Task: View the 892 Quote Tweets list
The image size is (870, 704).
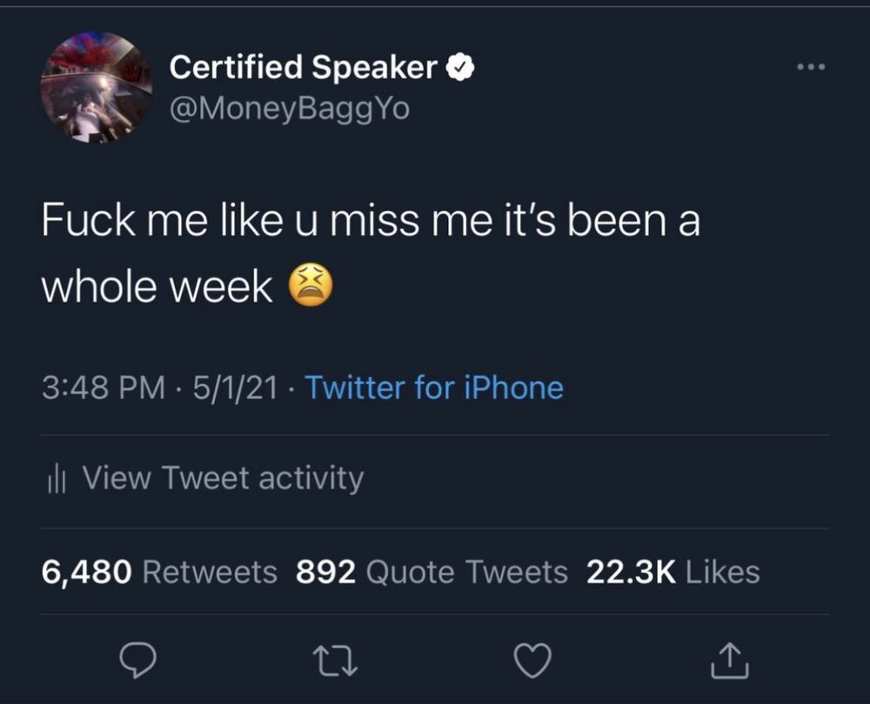Action: point(432,572)
